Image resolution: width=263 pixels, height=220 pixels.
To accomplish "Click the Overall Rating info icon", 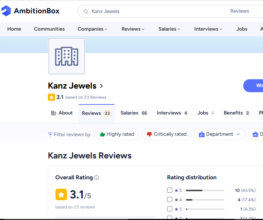I will [97, 178].
